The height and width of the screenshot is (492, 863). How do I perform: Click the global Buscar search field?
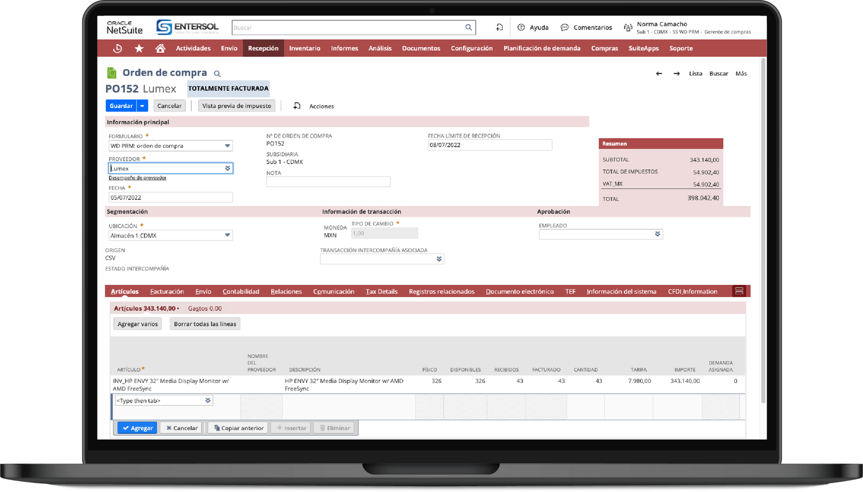coord(348,28)
